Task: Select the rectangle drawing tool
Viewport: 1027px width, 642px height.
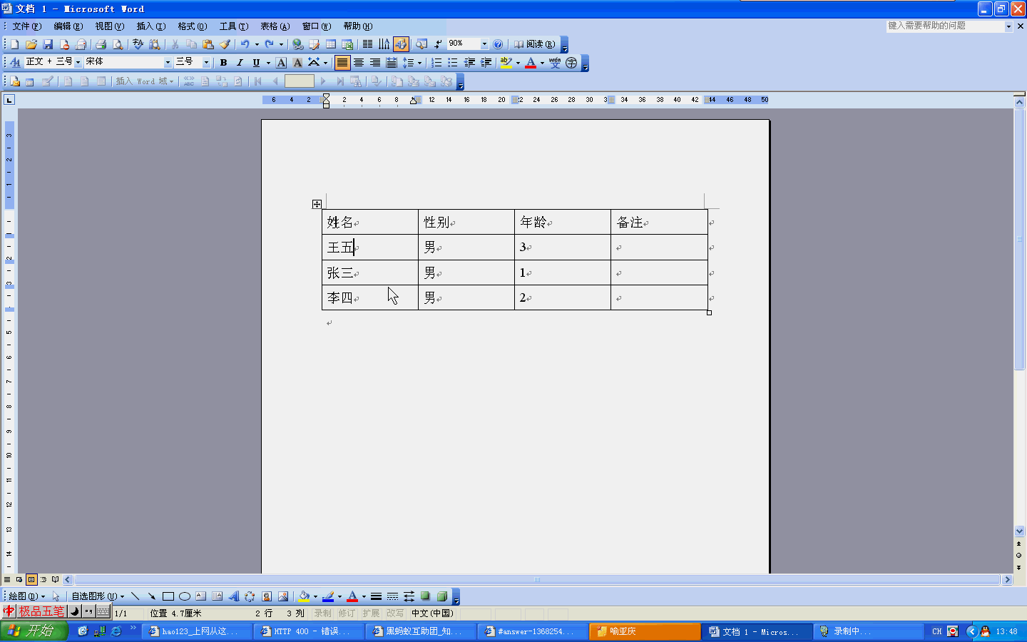Action: [168, 596]
